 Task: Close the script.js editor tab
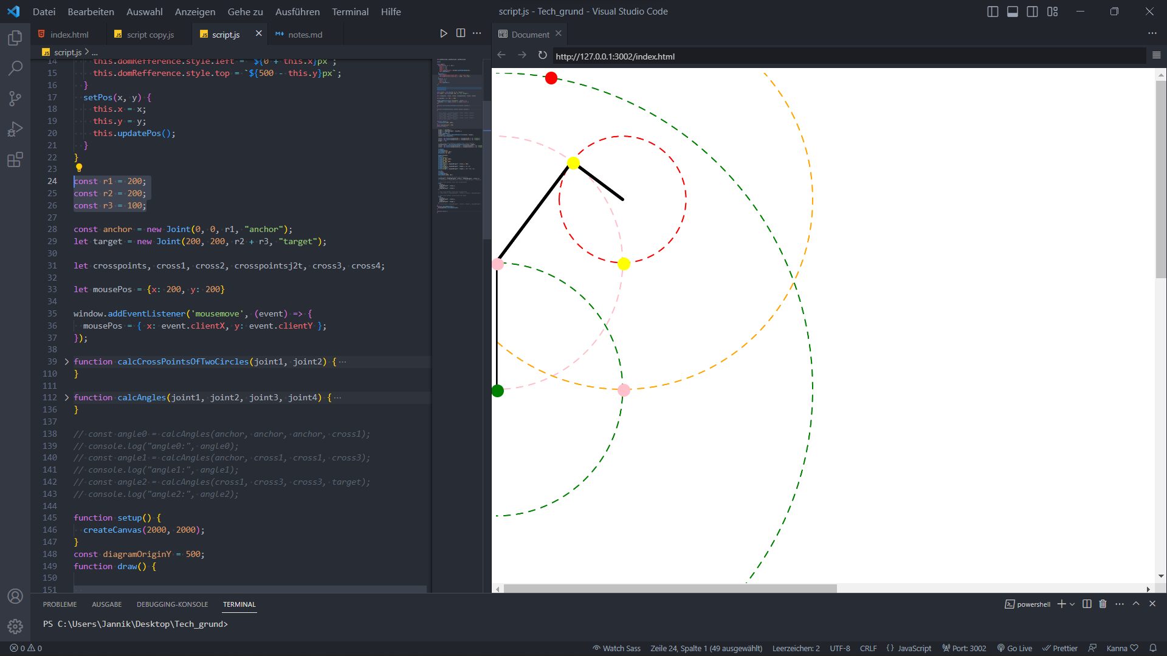pyautogui.click(x=258, y=33)
